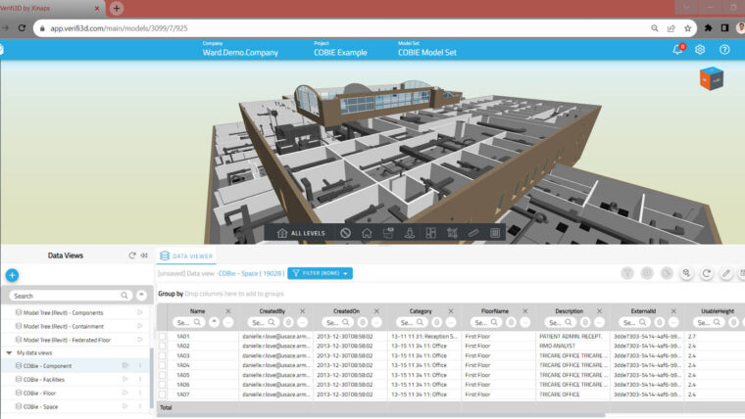The height and width of the screenshot is (419, 745).
Task: Click the blue add data view button
Action: click(12, 276)
